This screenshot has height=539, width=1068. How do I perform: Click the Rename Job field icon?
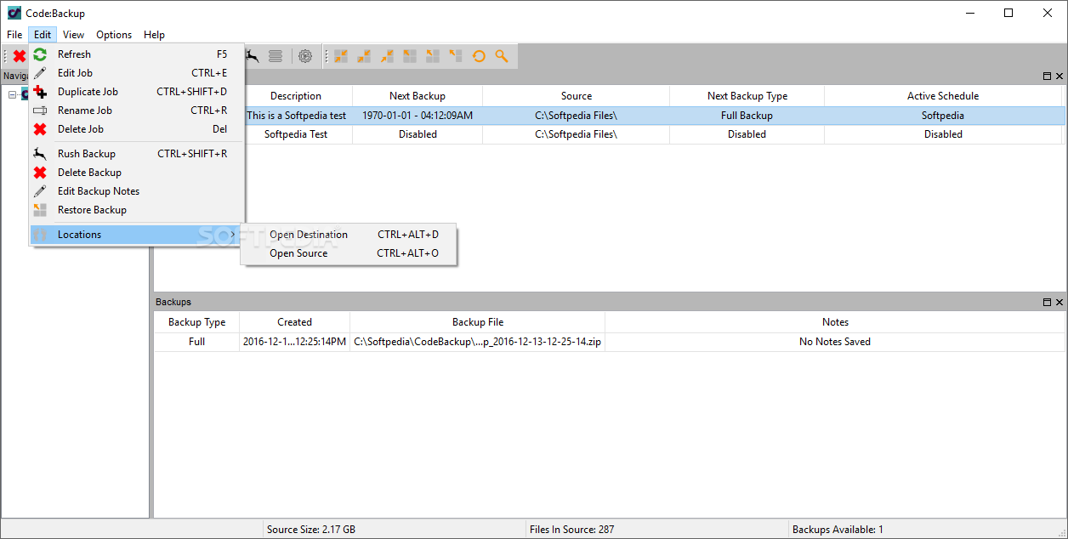(40, 111)
